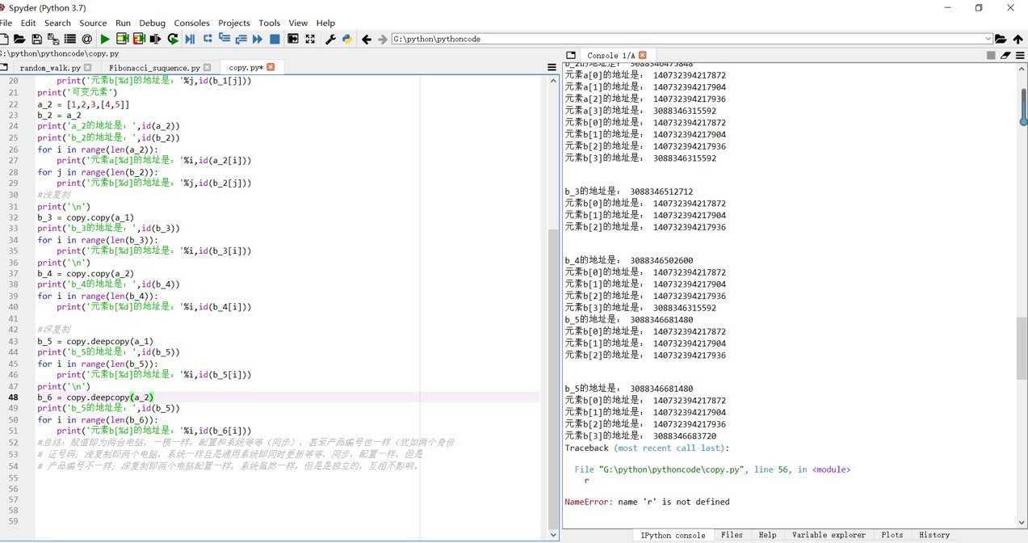This screenshot has height=543, width=1028.
Task: Open the Variable explorer tab
Action: (829, 535)
